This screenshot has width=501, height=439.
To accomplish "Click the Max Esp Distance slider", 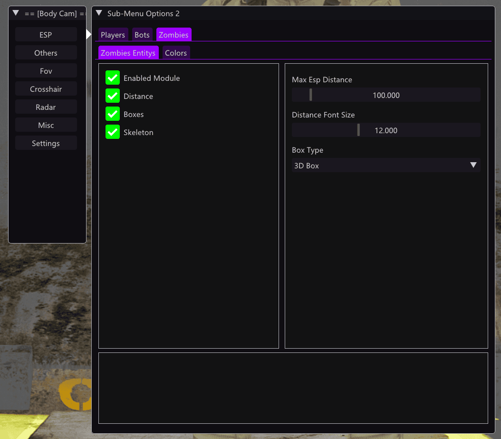I will click(386, 95).
